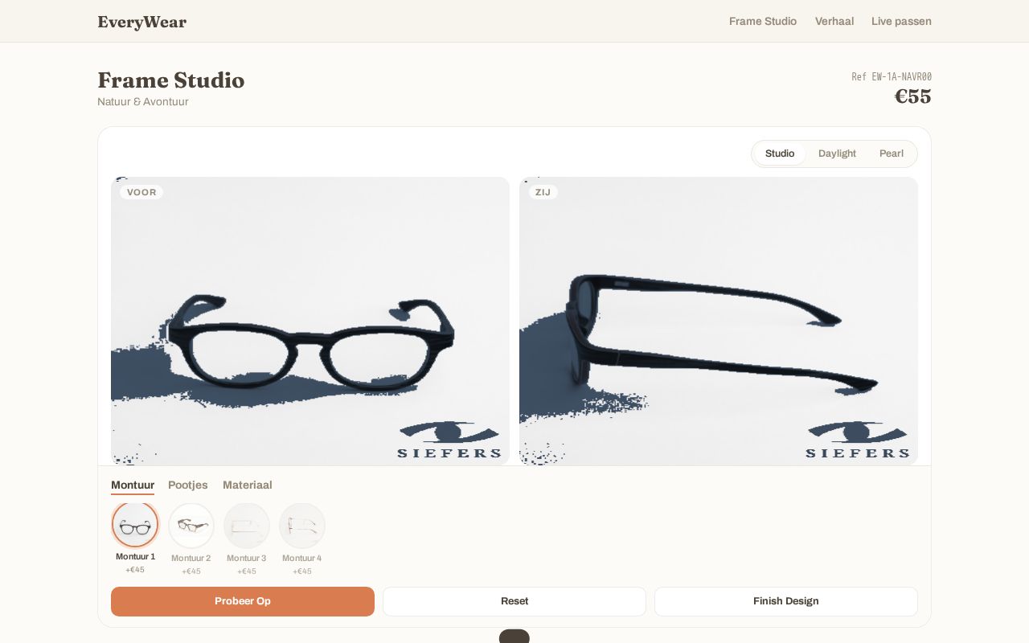The height and width of the screenshot is (643, 1029).
Task: Reset the frame design
Action: click(514, 601)
